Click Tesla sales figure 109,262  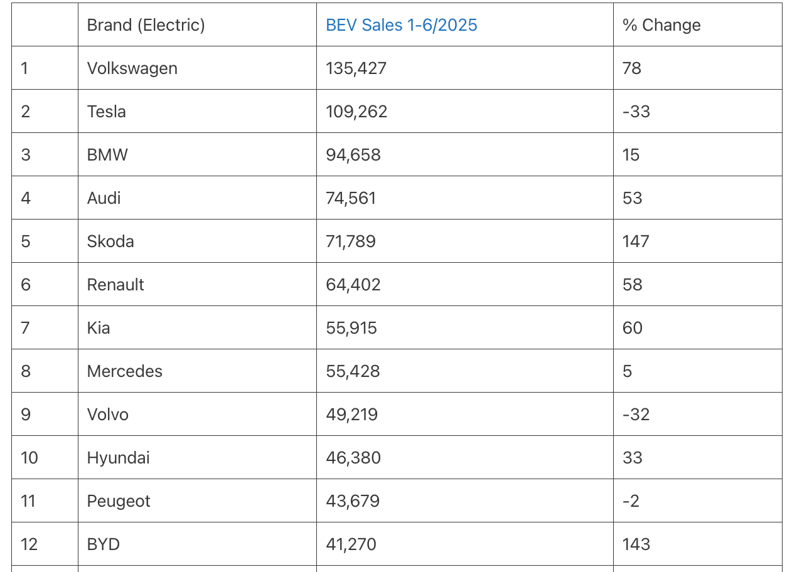356,112
